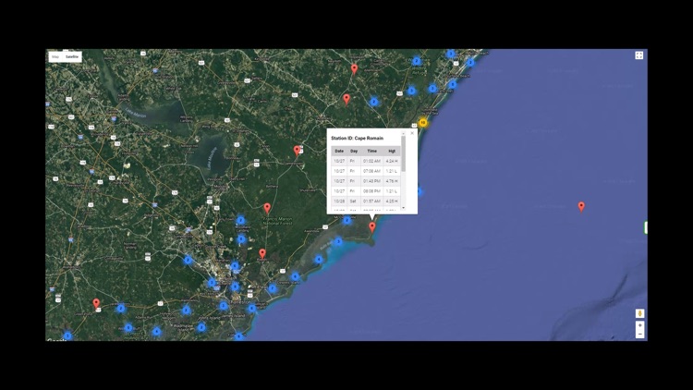The image size is (693, 390).
Task: Click the Time column header
Action: click(371, 151)
